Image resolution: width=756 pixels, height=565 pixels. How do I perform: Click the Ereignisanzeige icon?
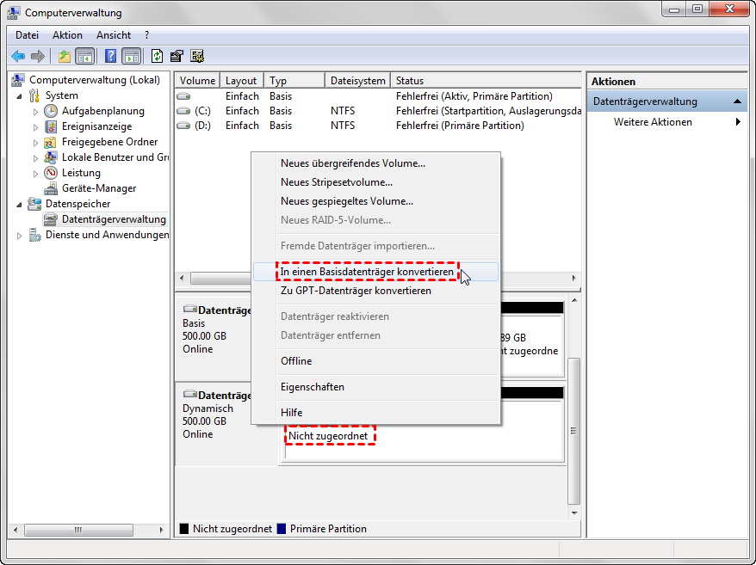coord(51,126)
